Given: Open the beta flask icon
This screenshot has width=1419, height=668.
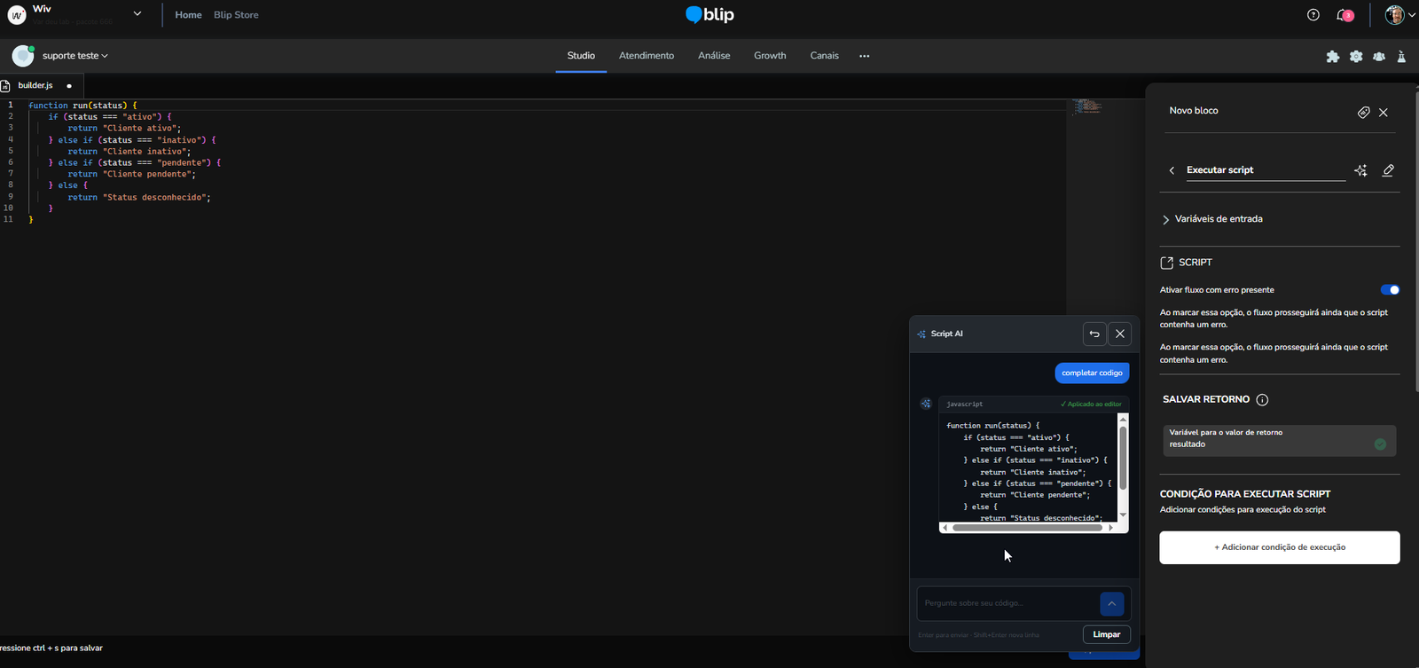Looking at the screenshot, I should (1401, 56).
